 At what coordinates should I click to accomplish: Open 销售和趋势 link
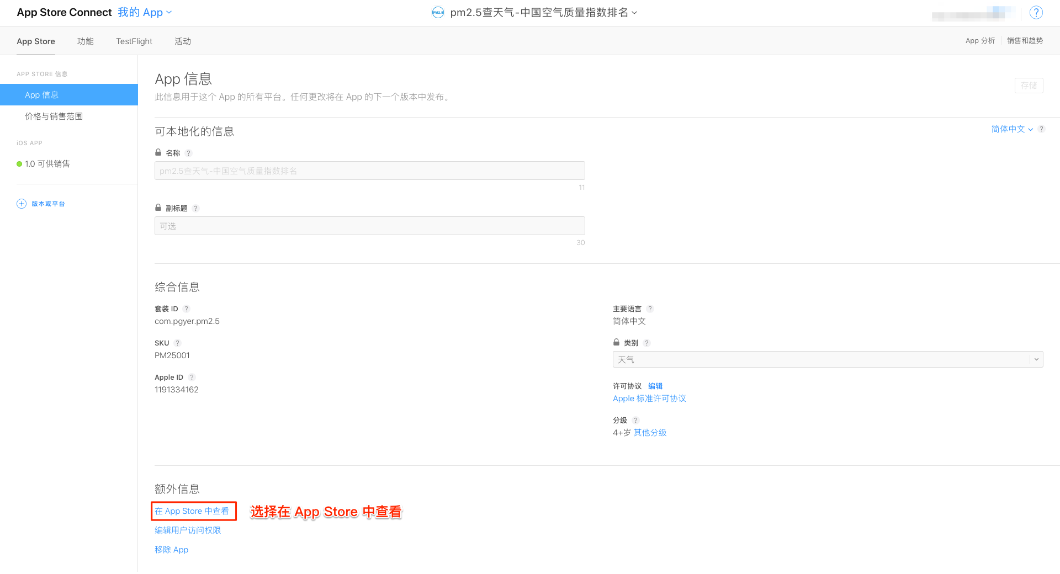click(1025, 41)
